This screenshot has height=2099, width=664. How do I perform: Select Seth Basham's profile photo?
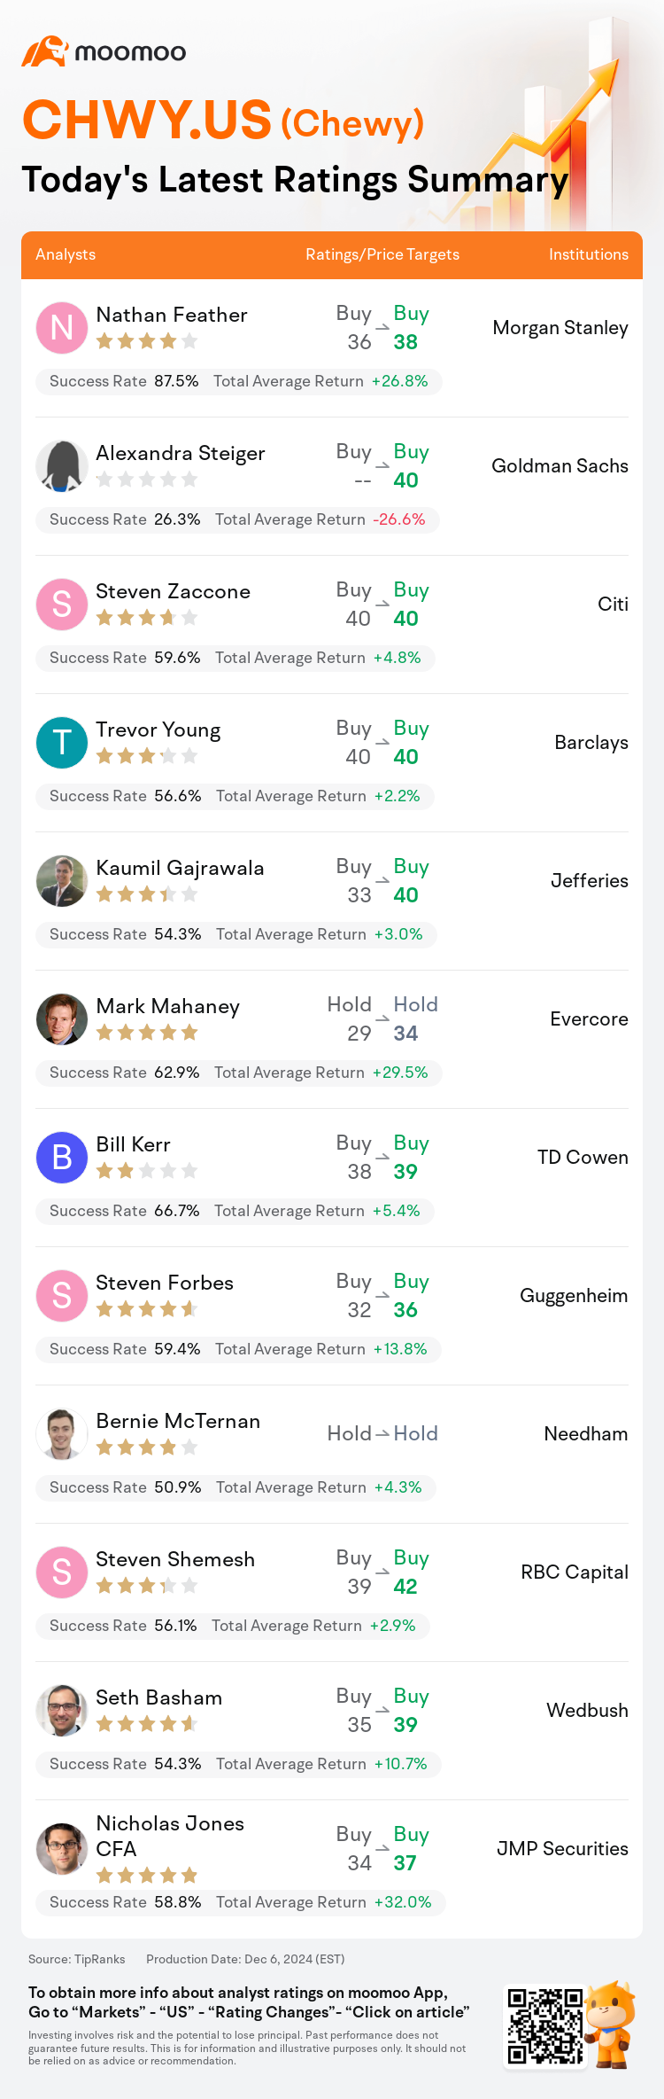pos(62,1711)
